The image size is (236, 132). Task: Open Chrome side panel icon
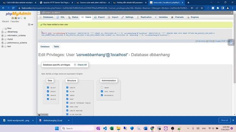(223, 8)
